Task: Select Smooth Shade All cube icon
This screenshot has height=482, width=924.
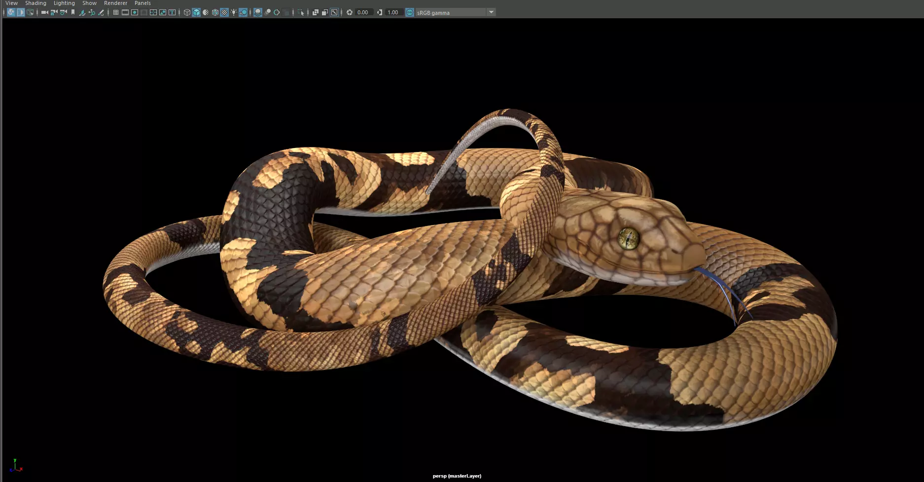Action: [196, 12]
